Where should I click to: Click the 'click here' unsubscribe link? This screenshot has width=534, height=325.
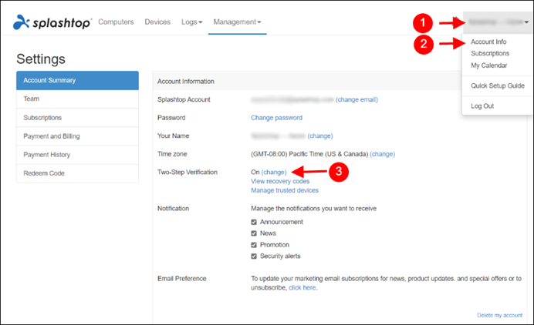[x=302, y=287]
